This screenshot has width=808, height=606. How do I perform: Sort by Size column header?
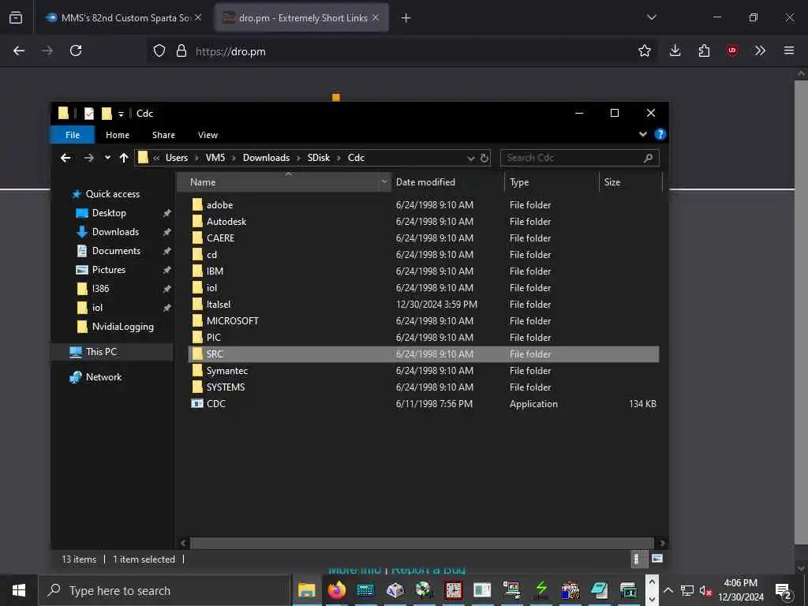(630, 182)
